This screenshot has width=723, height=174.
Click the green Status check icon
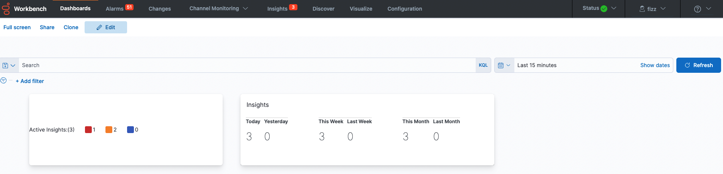(x=604, y=9)
